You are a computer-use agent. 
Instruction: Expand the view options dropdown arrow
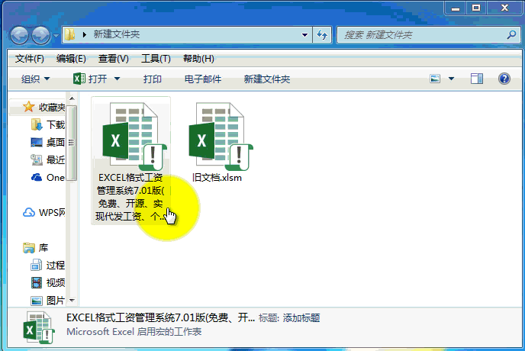click(x=451, y=79)
